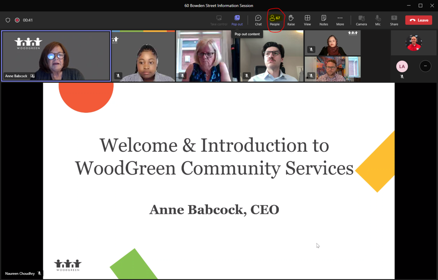438x280 pixels.
Task: Click the meeting timer showing 00:41
Action: (28, 20)
